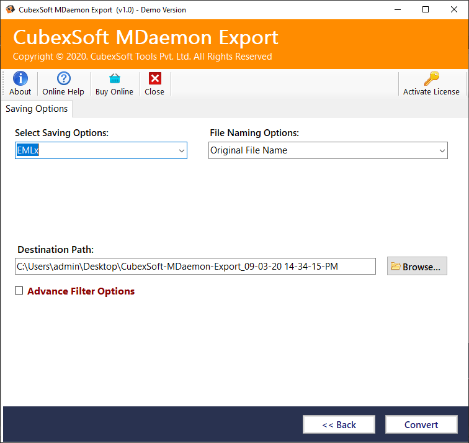This screenshot has height=443, width=469.
Task: Maximize the MDaemon Export window
Action: (425, 9)
